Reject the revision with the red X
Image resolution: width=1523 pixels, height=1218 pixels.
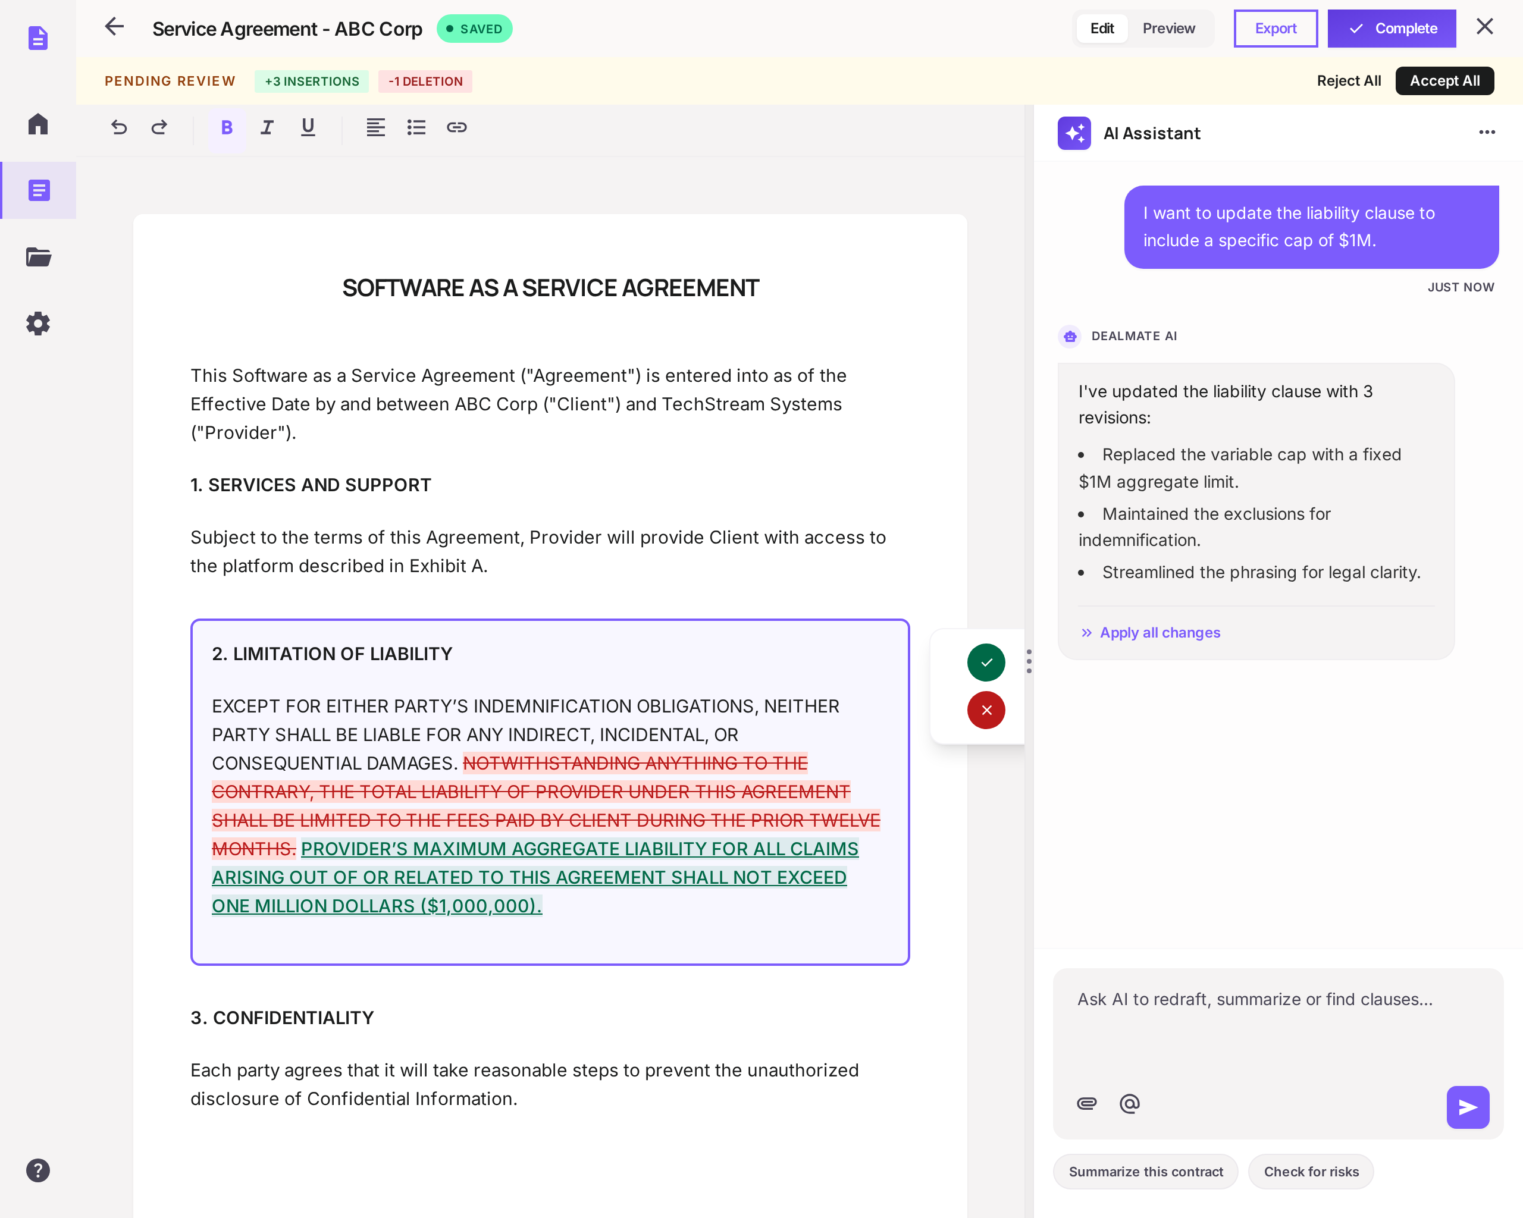(x=985, y=710)
